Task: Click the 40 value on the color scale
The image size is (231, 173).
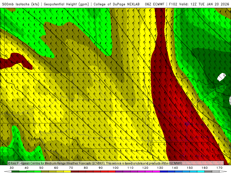Action: coord(26,168)
